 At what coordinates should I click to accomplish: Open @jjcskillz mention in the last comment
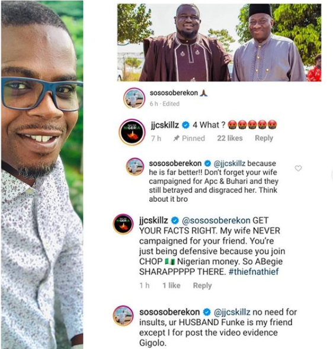232,312
